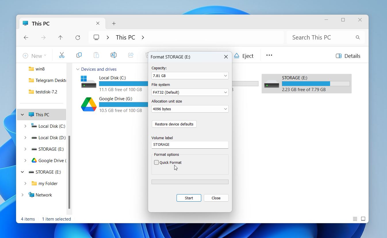This screenshot has width=387, height=238.
Task: Click inside Search This PC field
Action: pyautogui.click(x=326, y=38)
